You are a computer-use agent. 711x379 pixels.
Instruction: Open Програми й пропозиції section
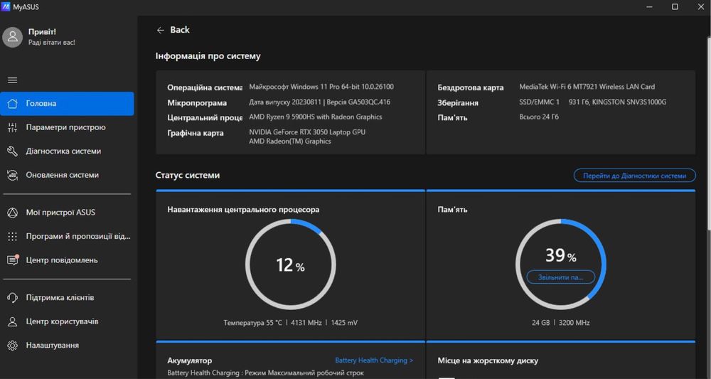67,237
